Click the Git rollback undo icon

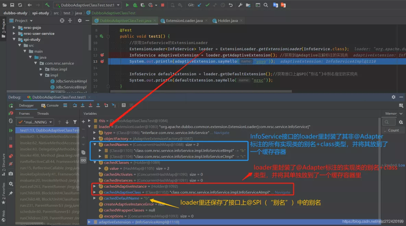(230, 5)
